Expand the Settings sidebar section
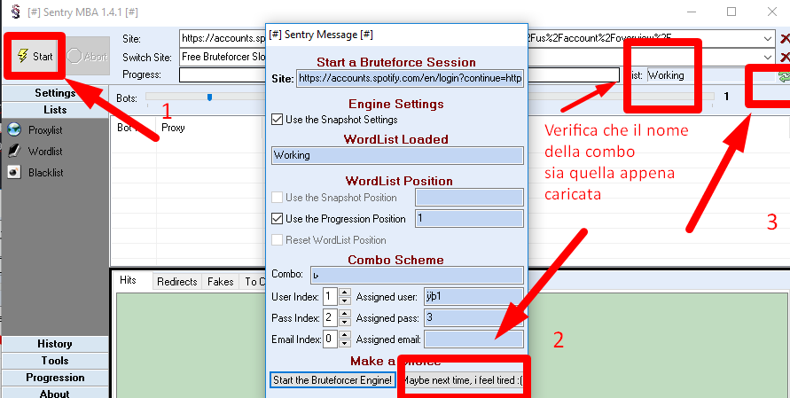790x398 pixels. tap(55, 93)
